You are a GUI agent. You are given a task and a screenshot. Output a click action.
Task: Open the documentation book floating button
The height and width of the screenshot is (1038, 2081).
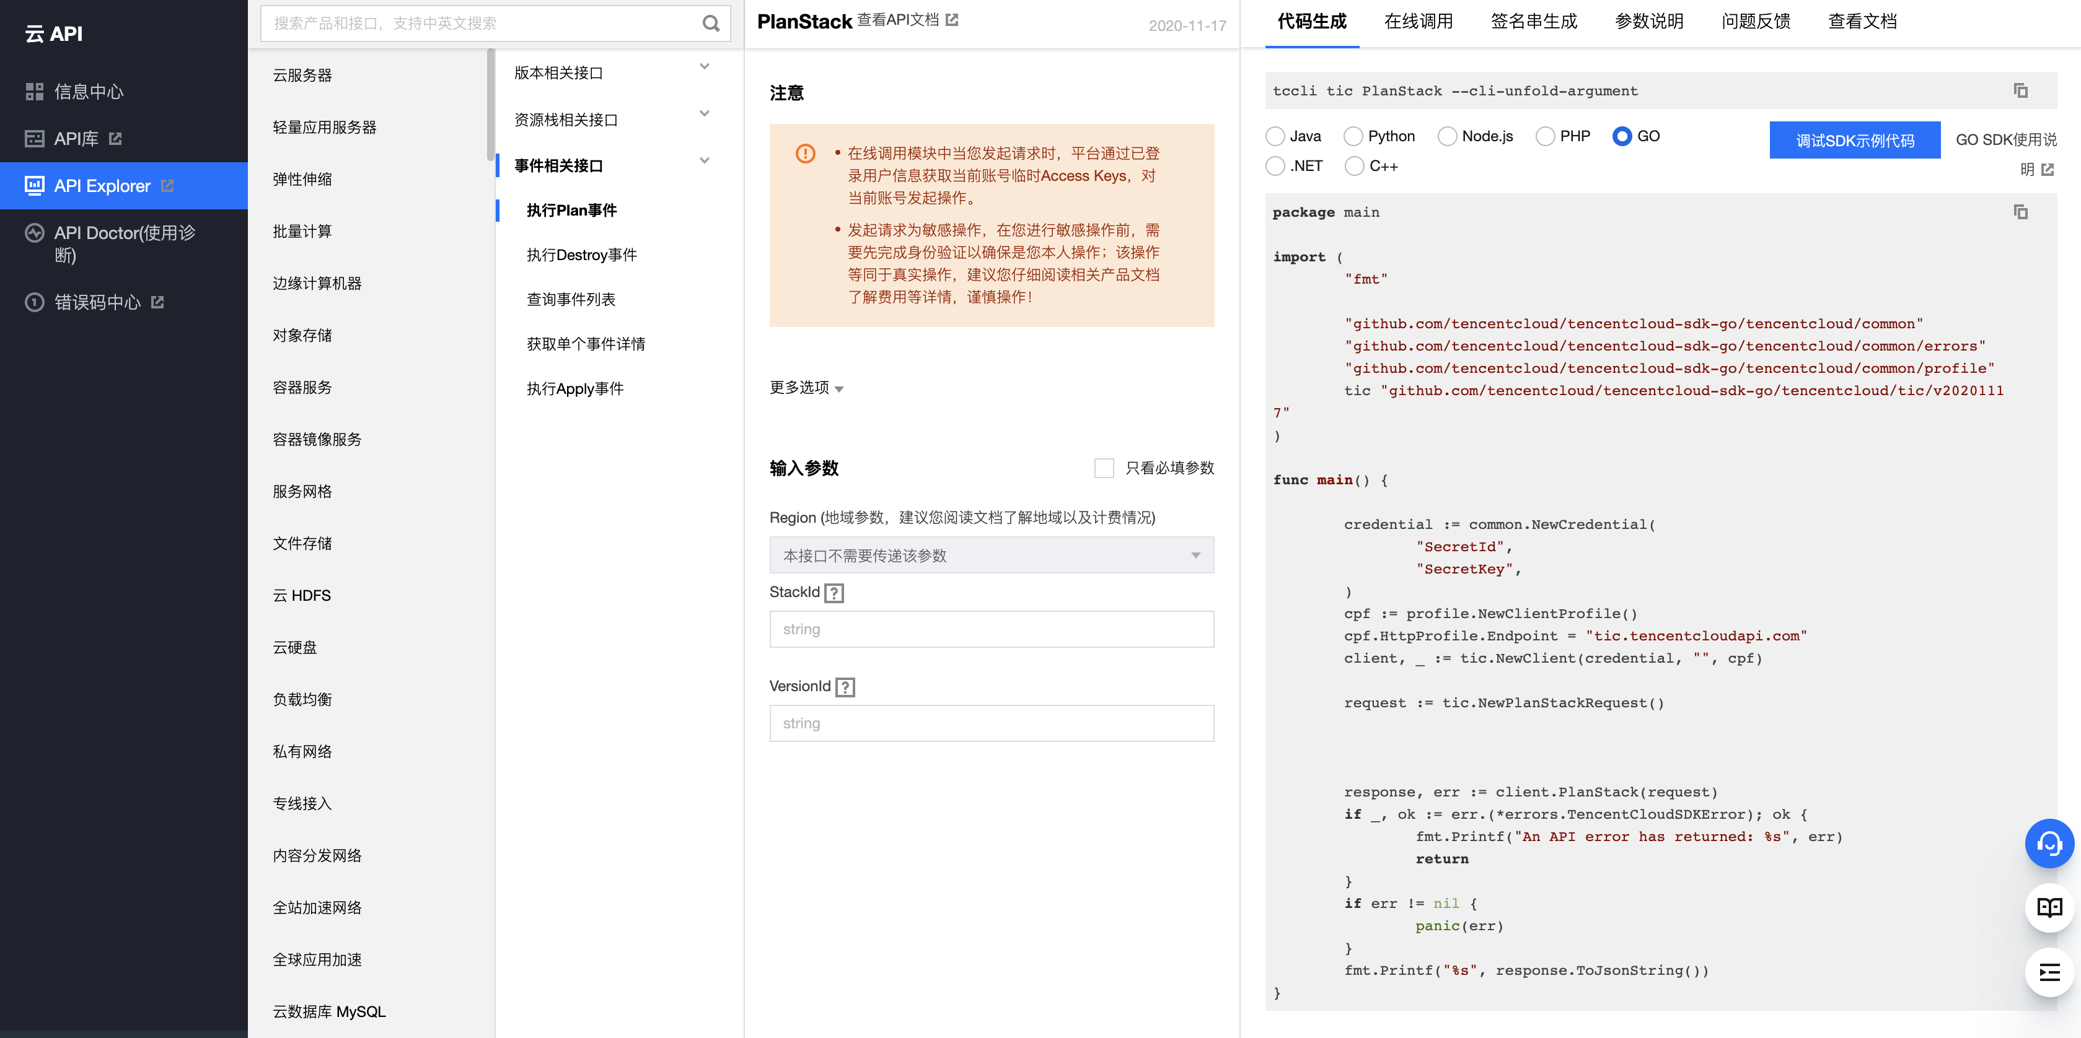coord(2049,908)
